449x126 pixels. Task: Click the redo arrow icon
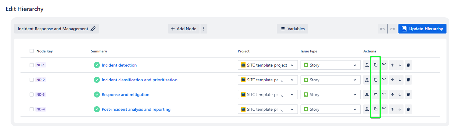click(x=392, y=29)
